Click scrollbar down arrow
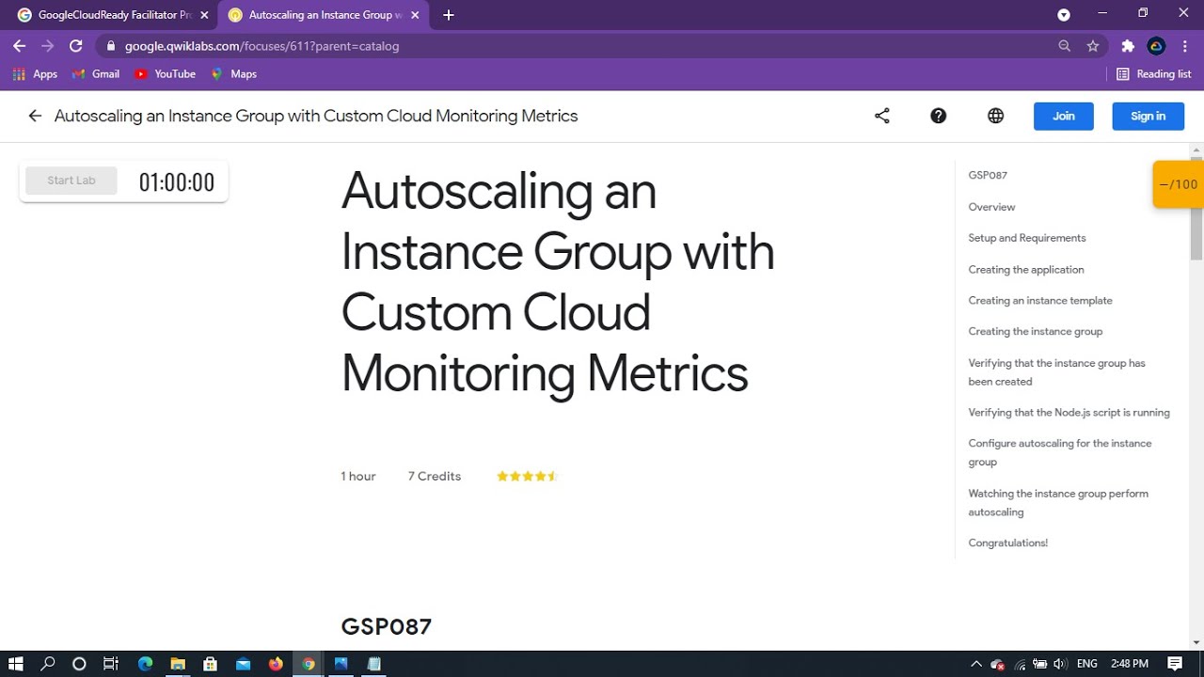1204x677 pixels. (1196, 642)
